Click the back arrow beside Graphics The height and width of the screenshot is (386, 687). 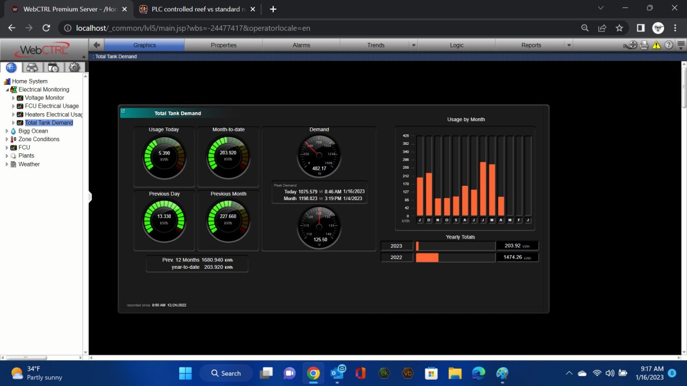pos(97,45)
